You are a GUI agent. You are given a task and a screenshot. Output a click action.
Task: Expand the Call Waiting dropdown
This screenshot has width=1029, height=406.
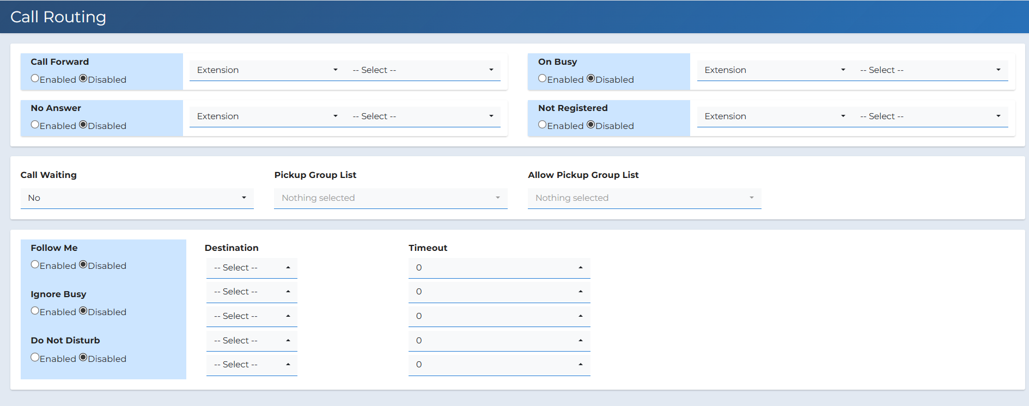tap(137, 198)
